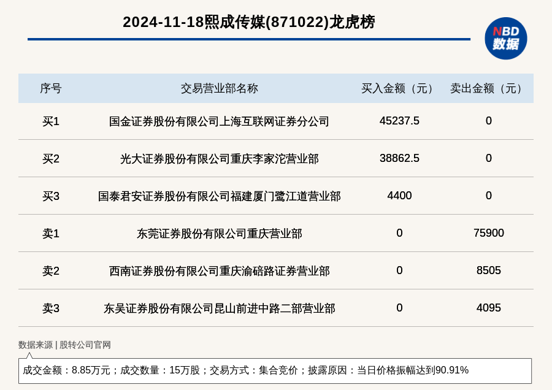The image size is (552, 390).
Task: Select the 卖1 row label
Action: 51,234
